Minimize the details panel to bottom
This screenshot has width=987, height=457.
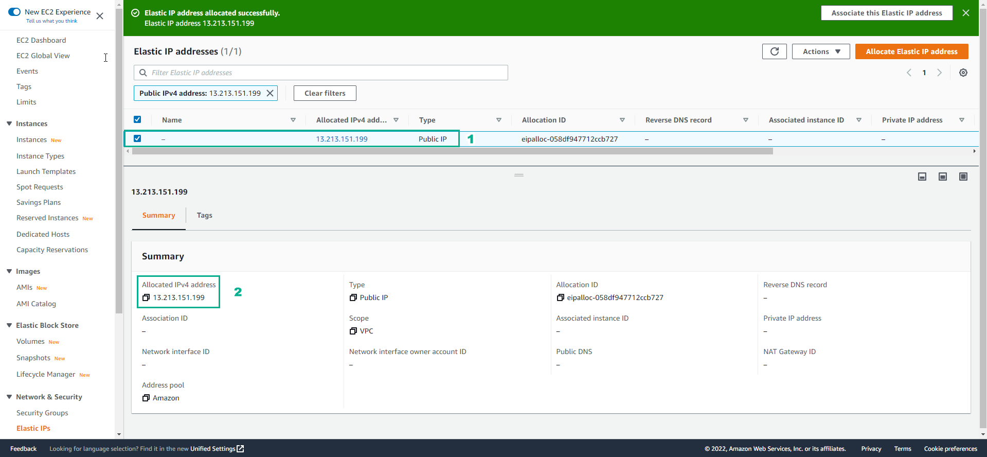922,177
